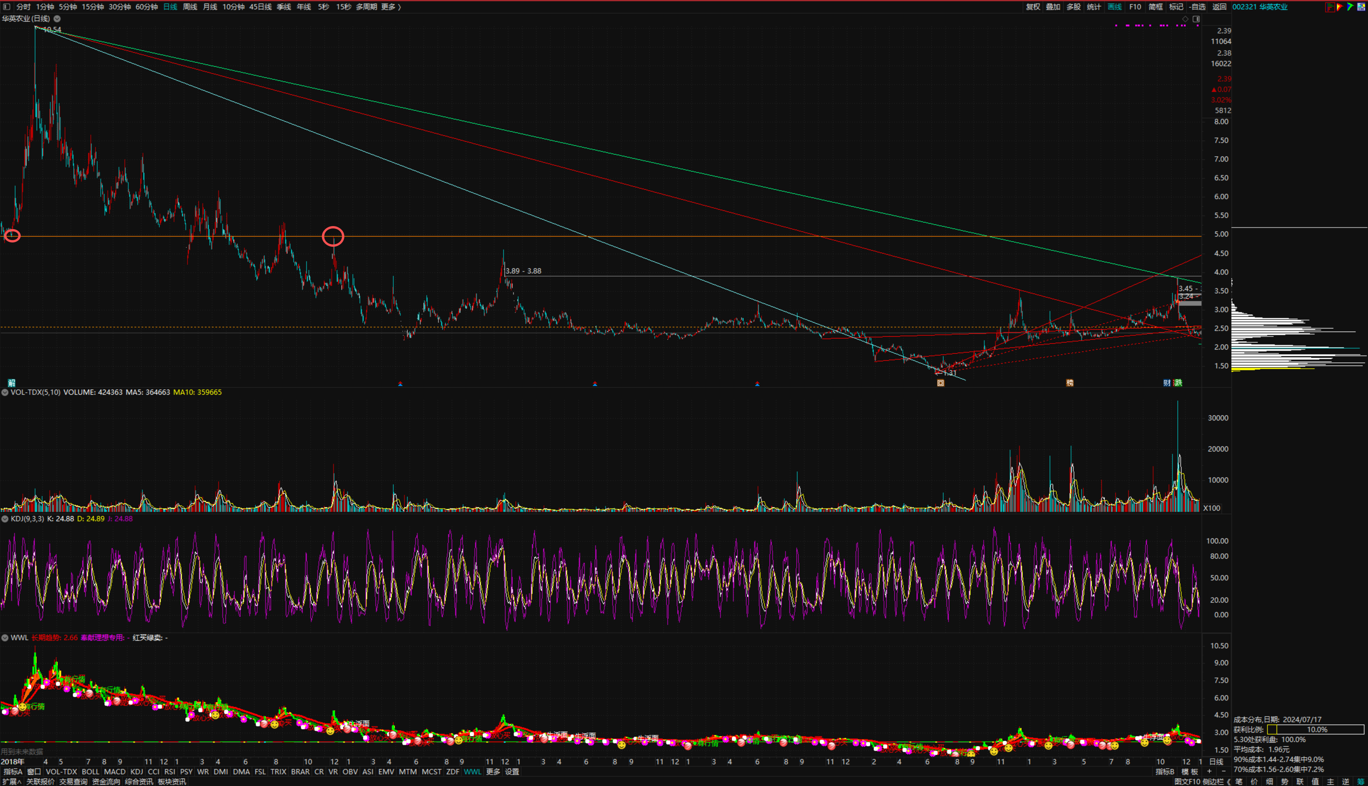Select the MACD indicator tab
The image size is (1368, 786).
115,772
